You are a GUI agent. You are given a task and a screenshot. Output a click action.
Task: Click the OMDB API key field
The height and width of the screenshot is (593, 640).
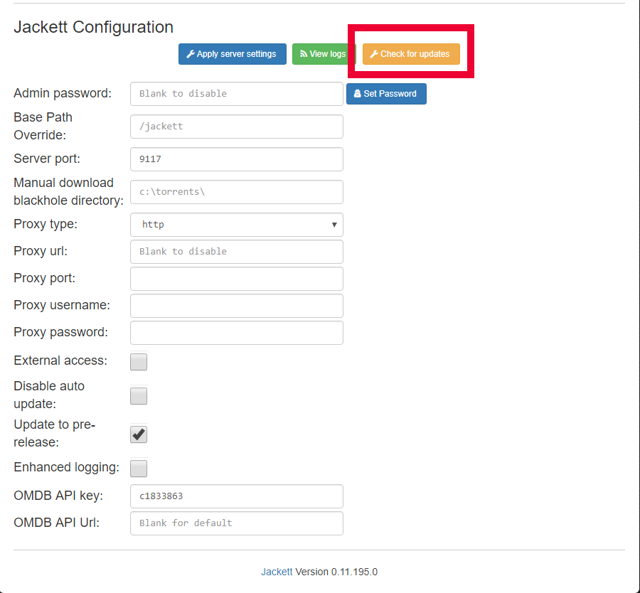[236, 496]
